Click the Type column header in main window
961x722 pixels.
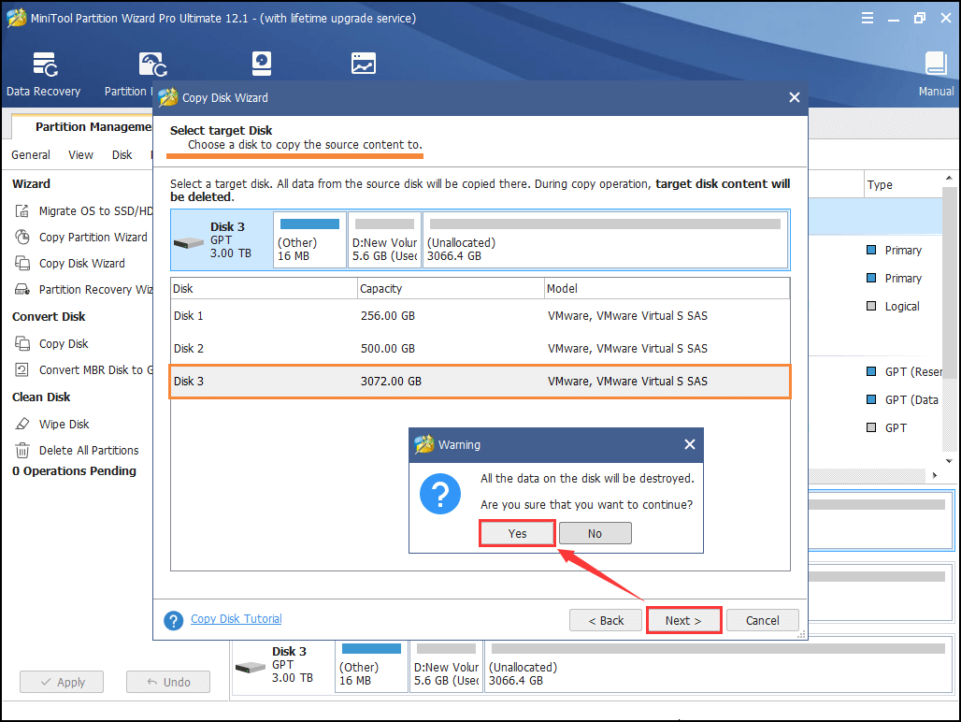point(903,184)
